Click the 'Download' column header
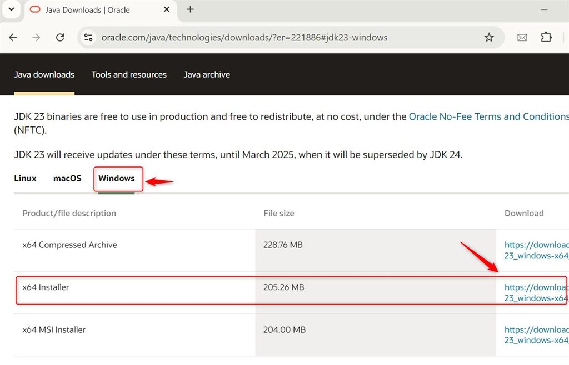The height and width of the screenshot is (365, 569). click(x=524, y=213)
